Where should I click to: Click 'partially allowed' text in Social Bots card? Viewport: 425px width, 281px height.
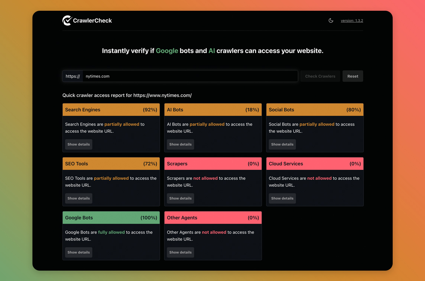317,125
